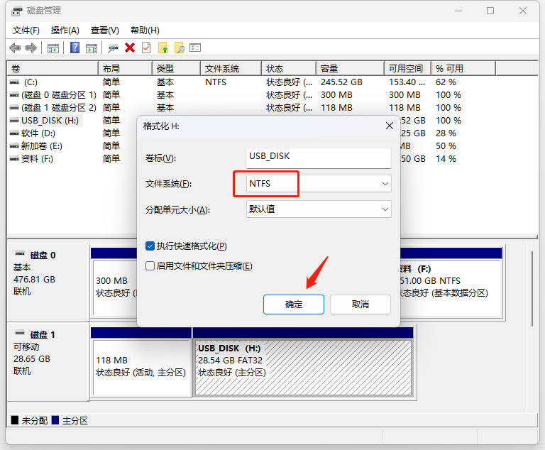Open the 查看(V) menu
The image size is (545, 450).
104,31
